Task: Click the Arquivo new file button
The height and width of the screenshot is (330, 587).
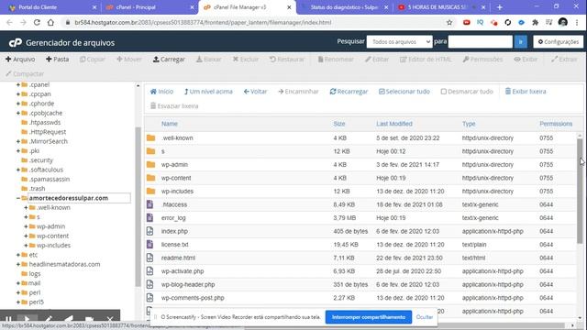Action: [20, 59]
